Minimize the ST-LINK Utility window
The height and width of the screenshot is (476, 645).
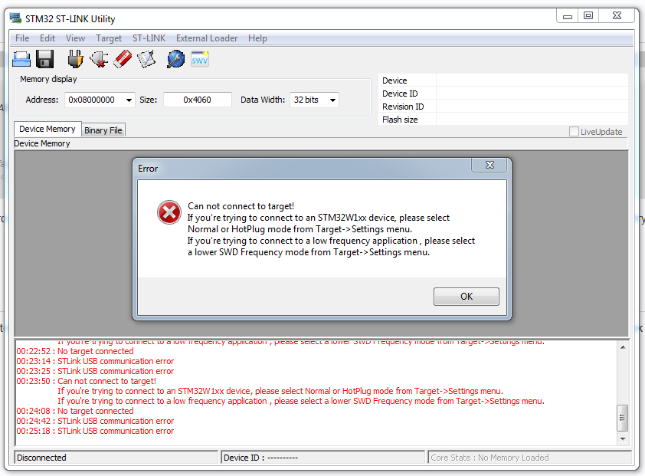pos(568,16)
